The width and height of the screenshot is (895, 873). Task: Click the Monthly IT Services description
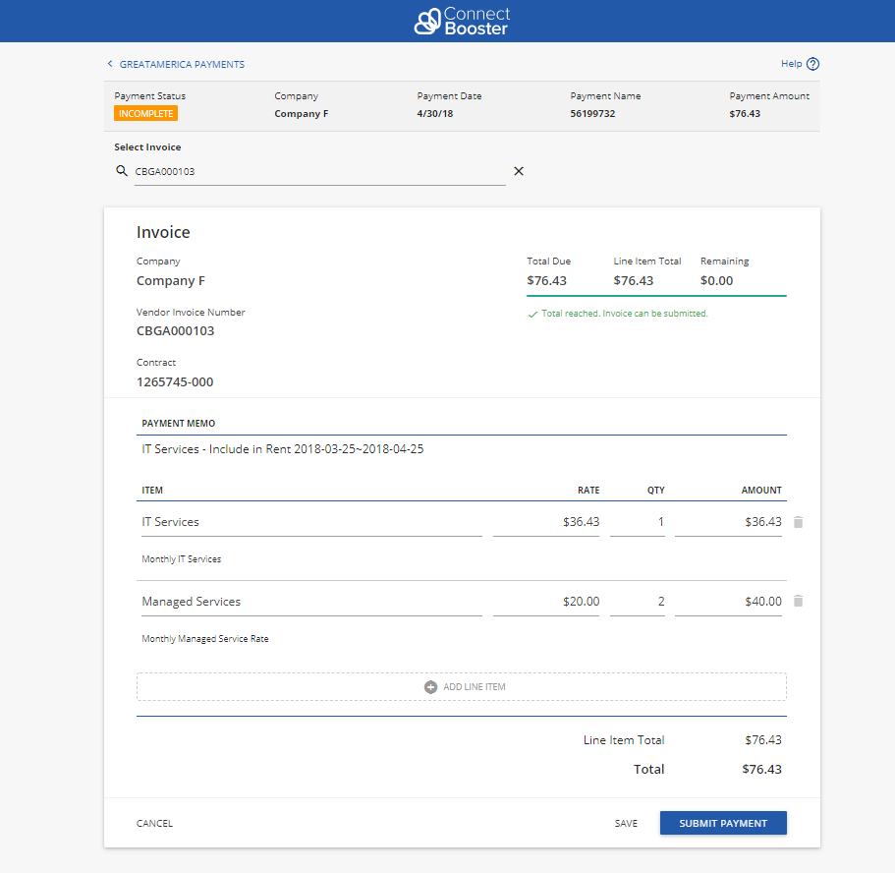tap(181, 559)
